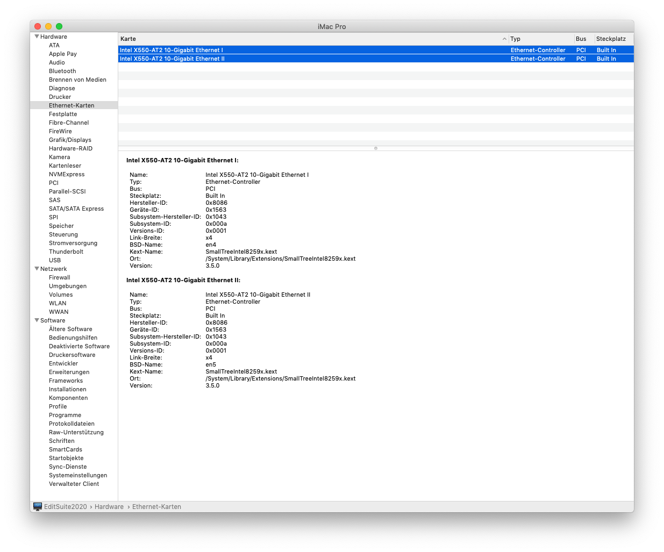Viewport: 664px width, 552px height.
Task: Select Fibre-Channel in the sidebar
Action: coord(69,123)
